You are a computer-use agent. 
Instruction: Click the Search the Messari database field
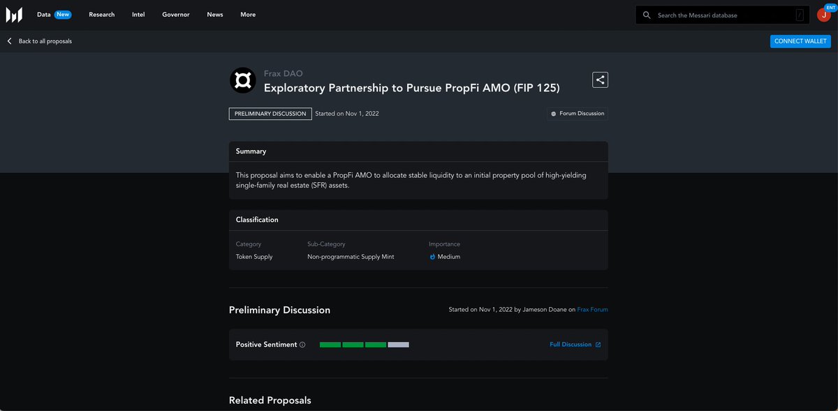[723, 15]
